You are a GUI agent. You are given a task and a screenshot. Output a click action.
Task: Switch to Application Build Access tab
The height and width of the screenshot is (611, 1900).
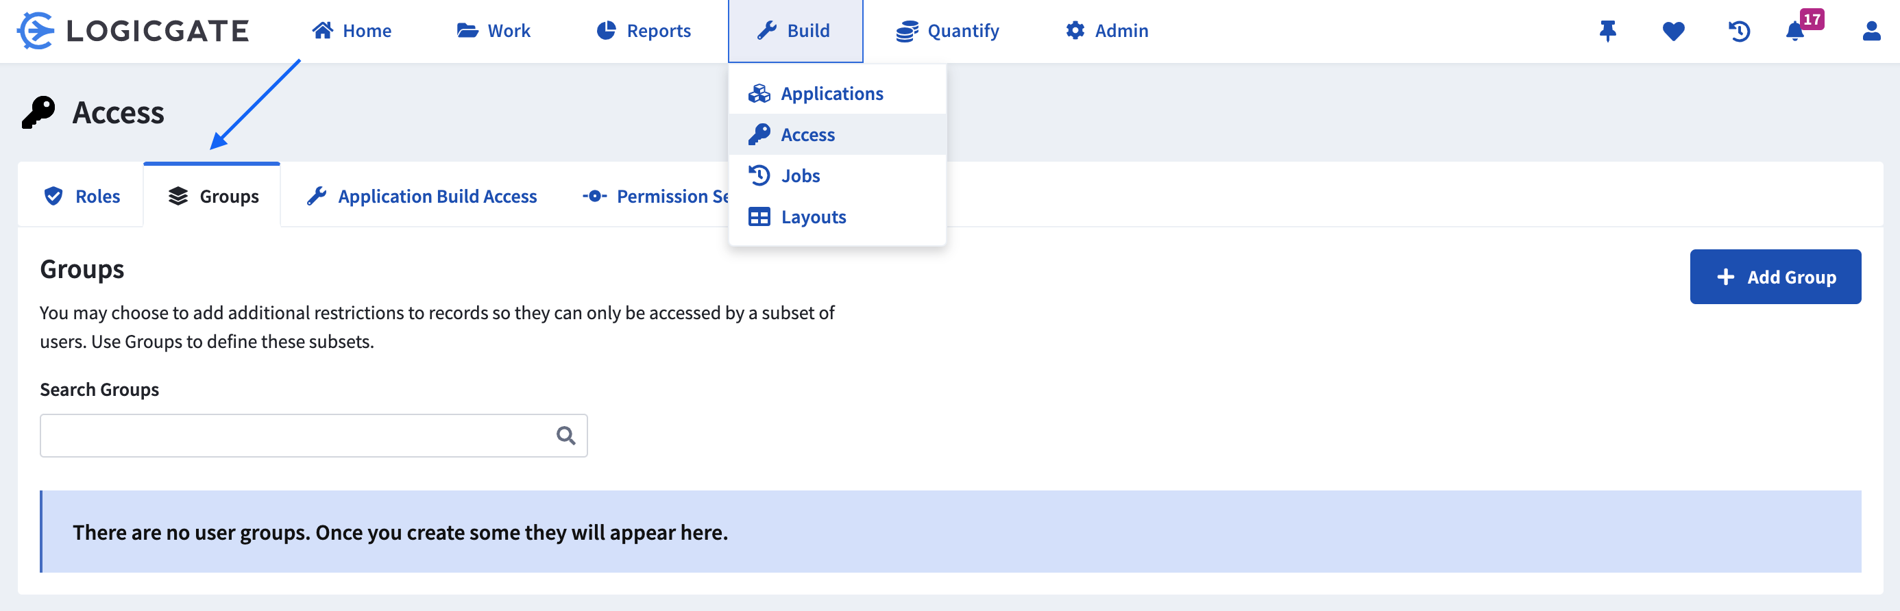[422, 196]
